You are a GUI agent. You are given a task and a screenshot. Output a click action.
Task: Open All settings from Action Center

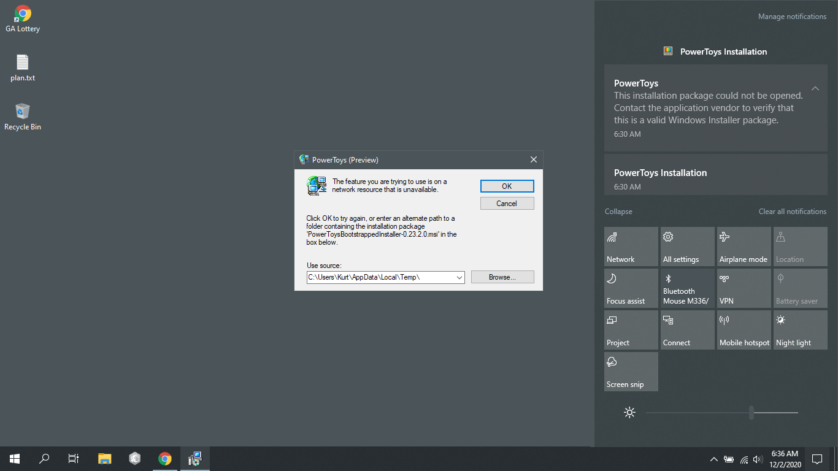[687, 246]
